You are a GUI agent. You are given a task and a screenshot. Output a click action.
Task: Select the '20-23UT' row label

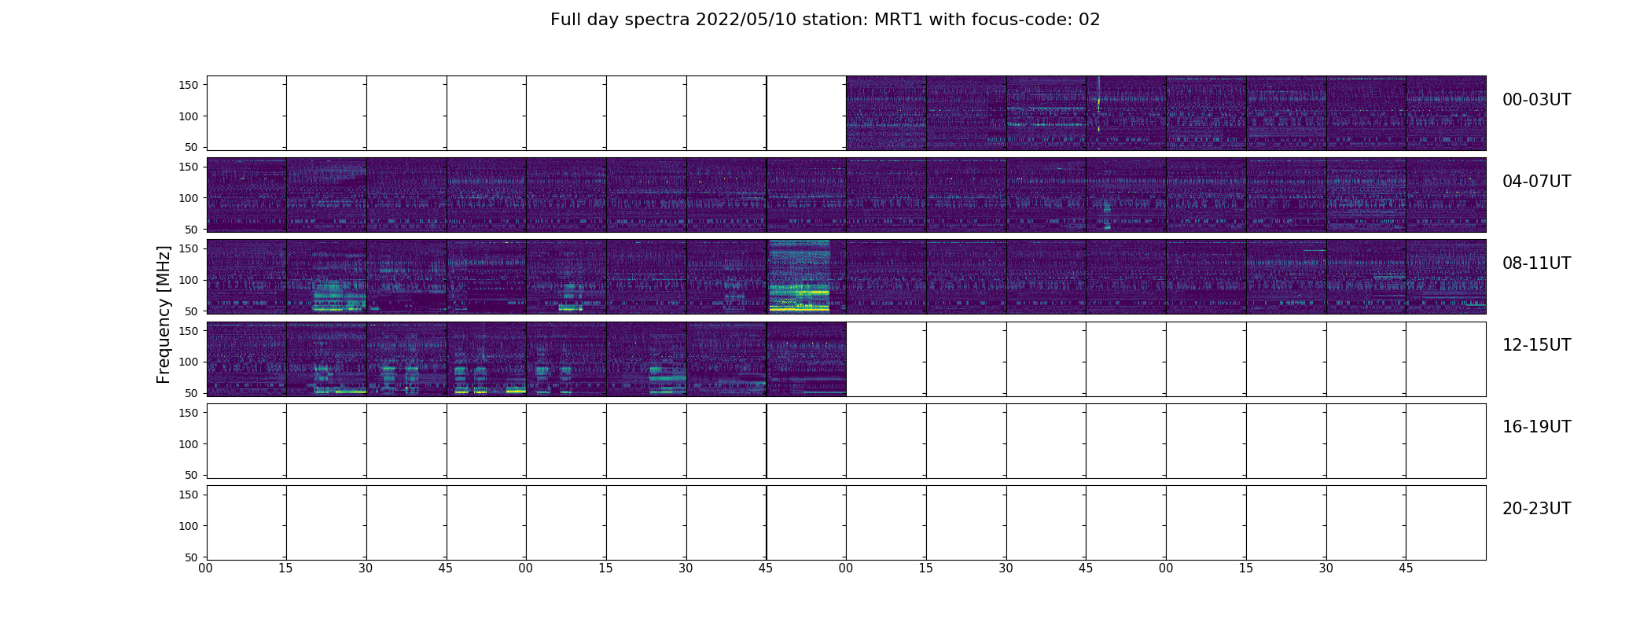[x=1536, y=509]
